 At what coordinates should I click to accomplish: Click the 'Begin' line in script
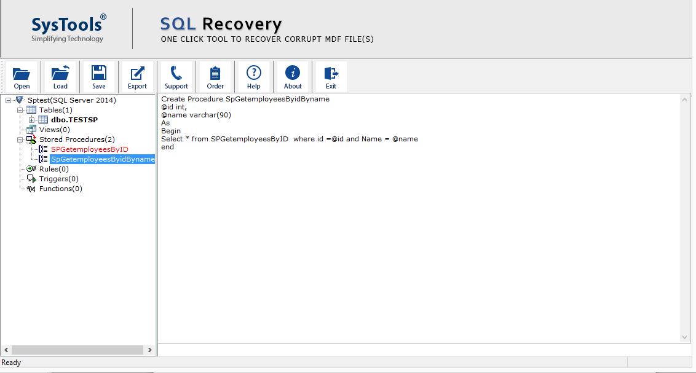pyautogui.click(x=170, y=131)
